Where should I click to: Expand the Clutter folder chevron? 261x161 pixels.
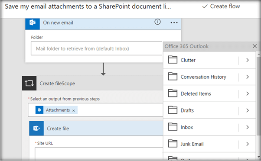(248, 60)
